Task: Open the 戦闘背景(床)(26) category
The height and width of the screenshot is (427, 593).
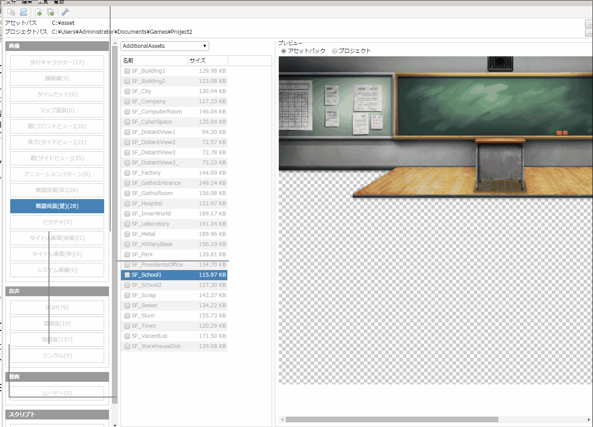Action: (x=57, y=190)
